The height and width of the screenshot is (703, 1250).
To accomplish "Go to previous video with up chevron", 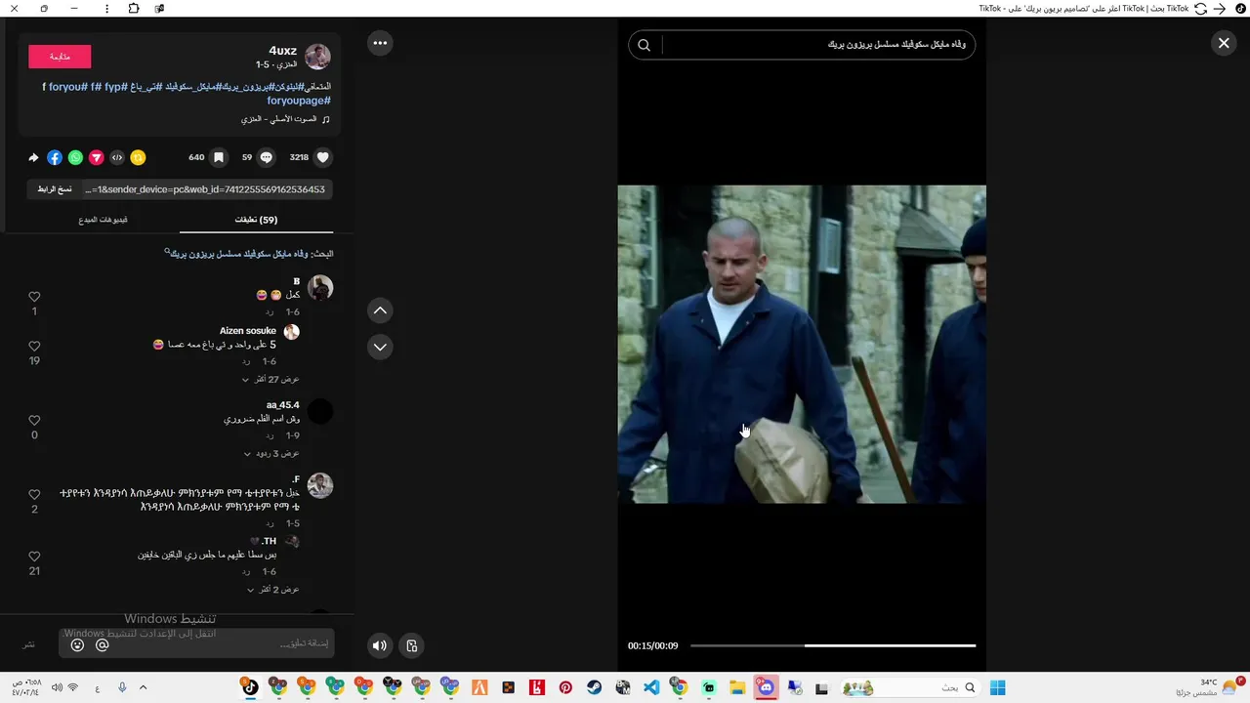I will (380, 310).
